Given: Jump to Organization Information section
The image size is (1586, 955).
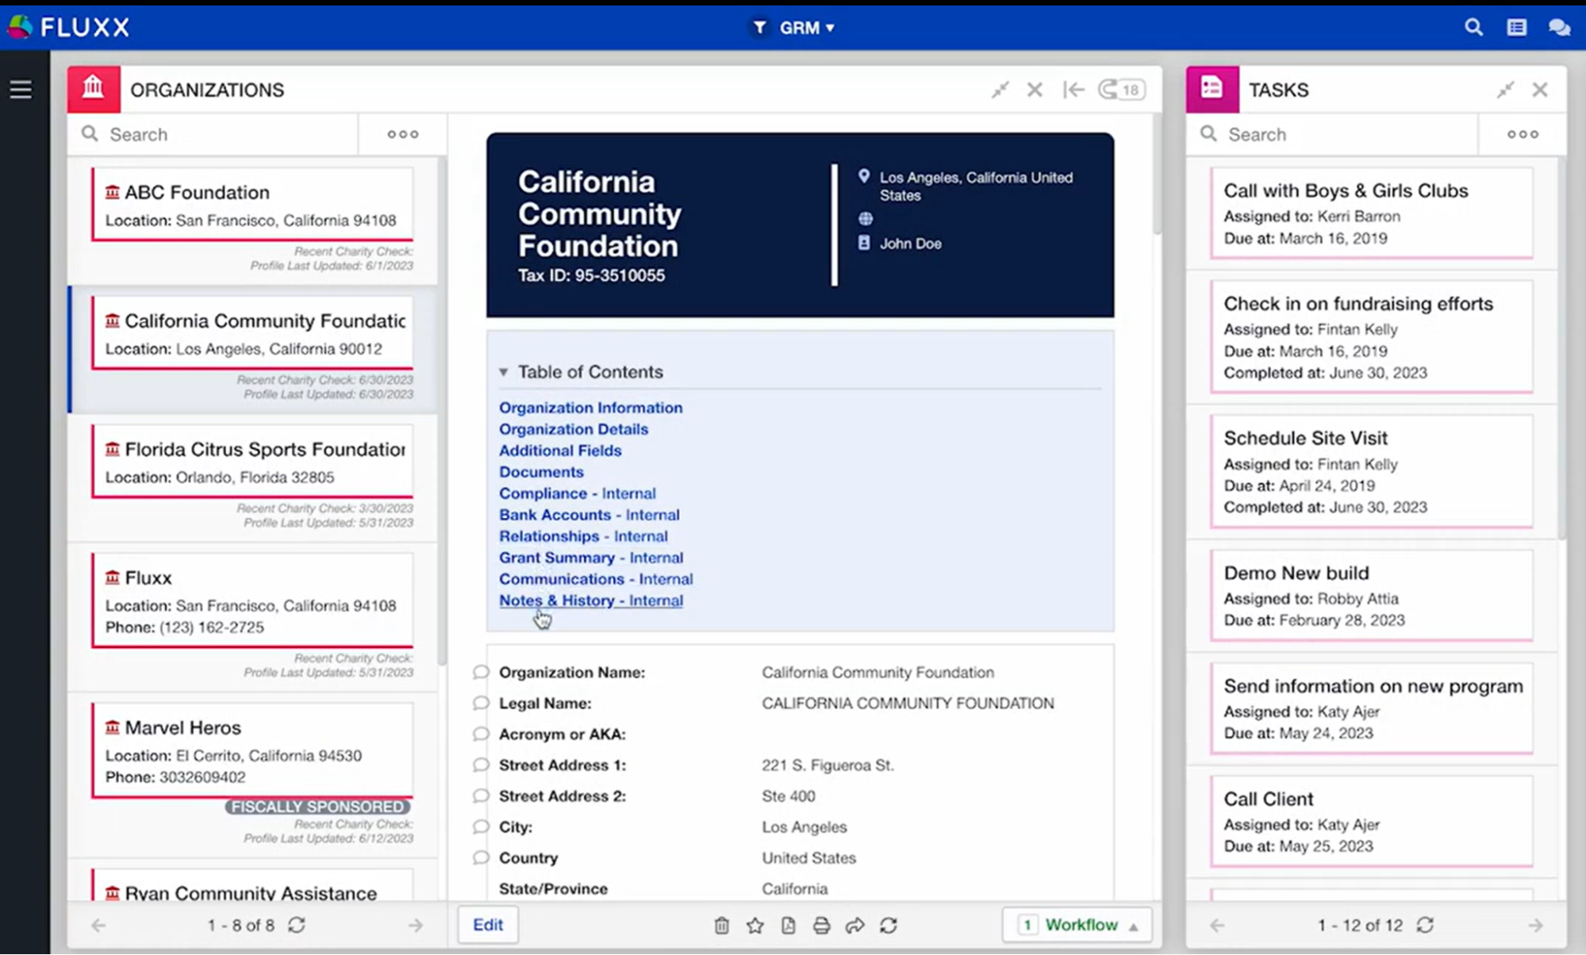Looking at the screenshot, I should tap(590, 408).
